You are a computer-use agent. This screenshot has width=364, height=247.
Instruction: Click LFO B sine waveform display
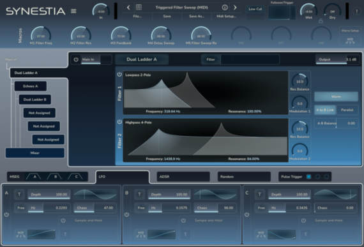(215, 195)
